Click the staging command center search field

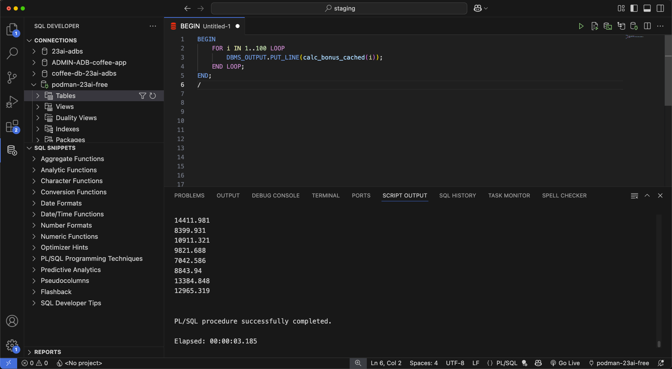(339, 8)
